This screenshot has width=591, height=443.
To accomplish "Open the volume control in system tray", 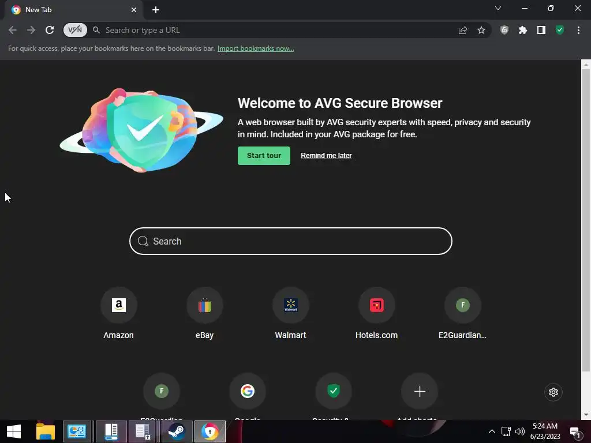I will (520, 431).
